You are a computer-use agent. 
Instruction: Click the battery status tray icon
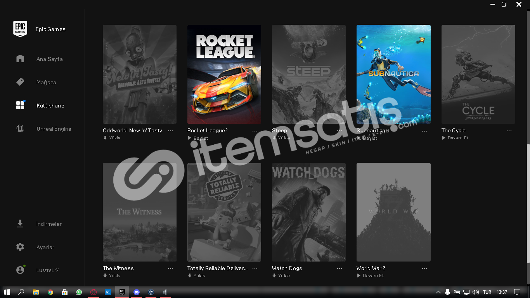tap(457, 292)
